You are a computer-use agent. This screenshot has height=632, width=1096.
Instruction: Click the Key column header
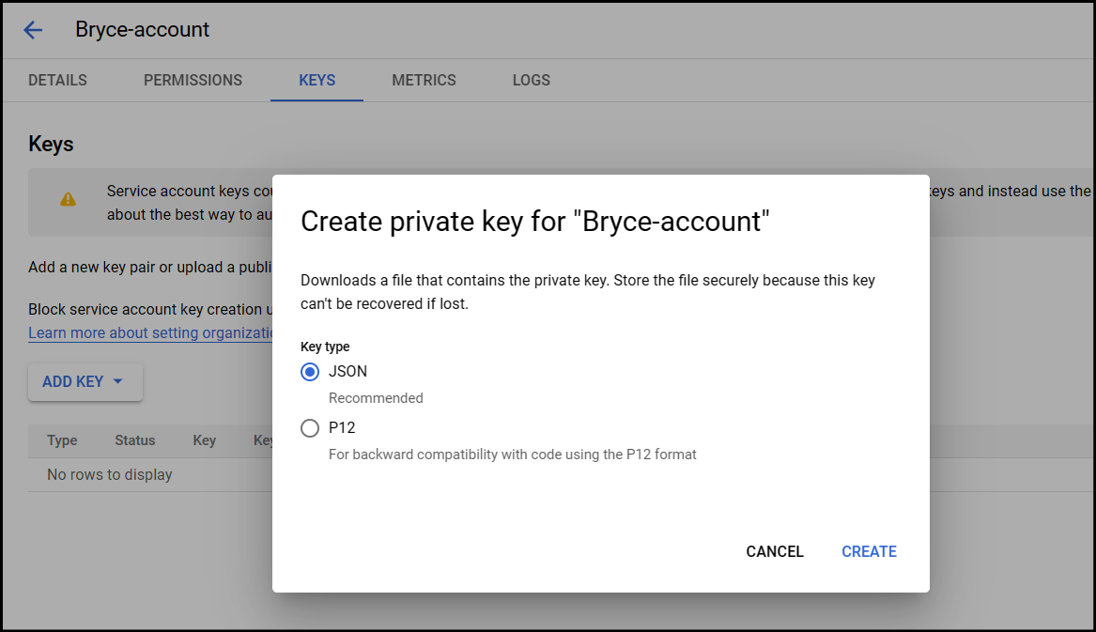pyautogui.click(x=204, y=440)
